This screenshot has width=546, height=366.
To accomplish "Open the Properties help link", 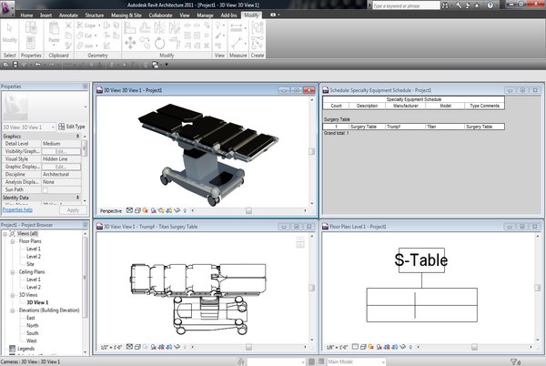I will coord(17,209).
